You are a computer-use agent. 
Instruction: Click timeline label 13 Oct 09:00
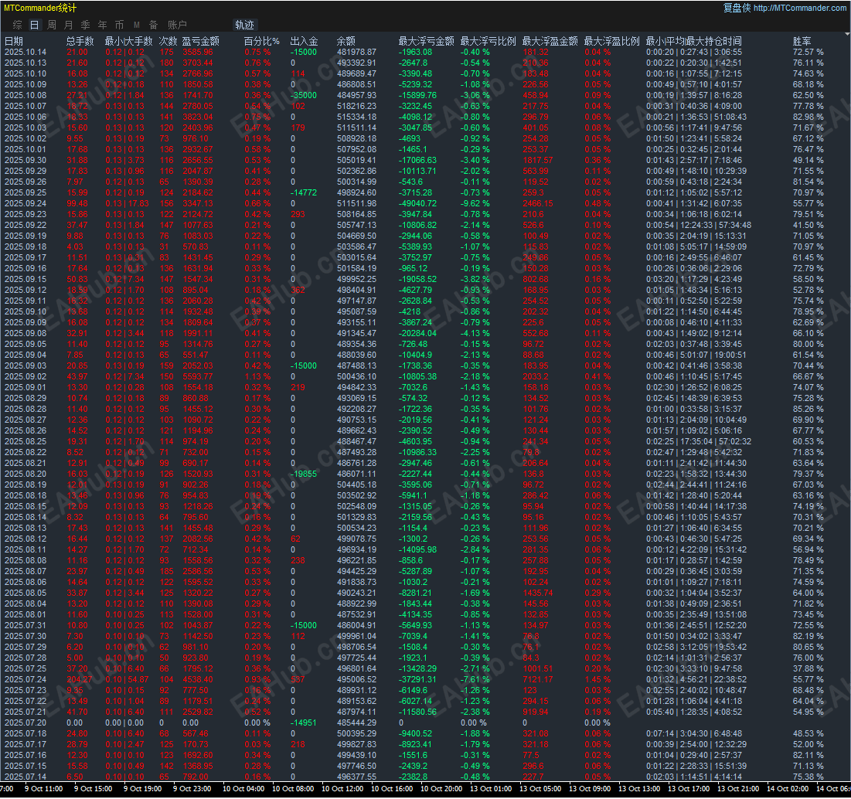[x=590, y=789]
